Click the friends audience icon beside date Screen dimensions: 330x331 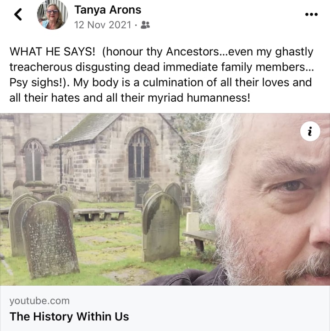[145, 25]
